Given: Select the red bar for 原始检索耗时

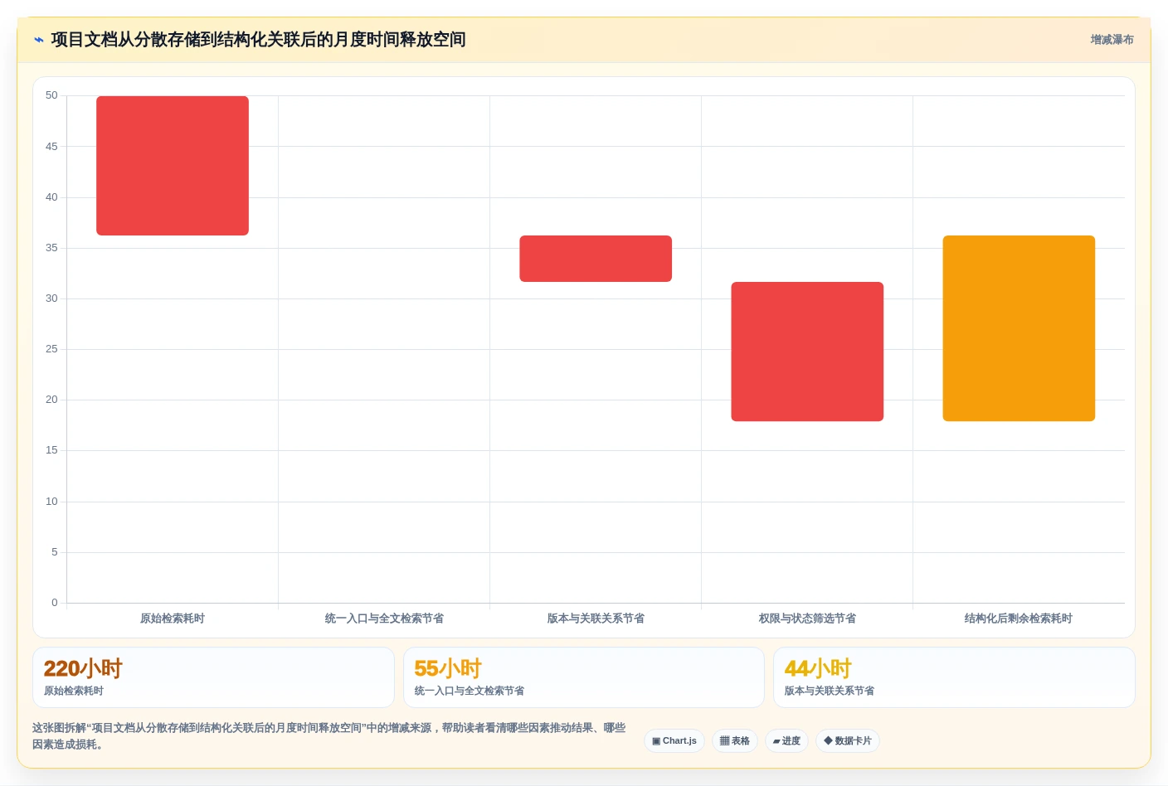Looking at the screenshot, I should [x=173, y=166].
